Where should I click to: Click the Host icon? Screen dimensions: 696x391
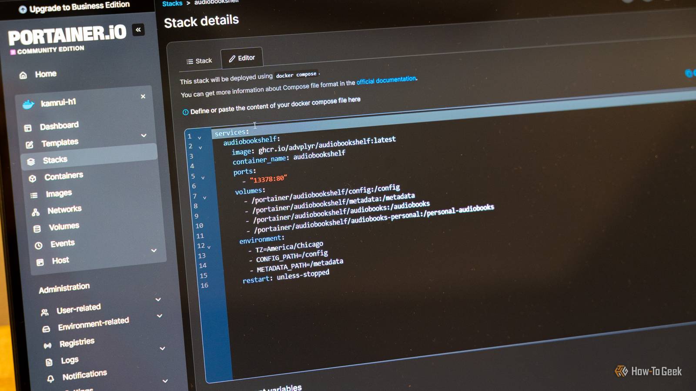40,262
